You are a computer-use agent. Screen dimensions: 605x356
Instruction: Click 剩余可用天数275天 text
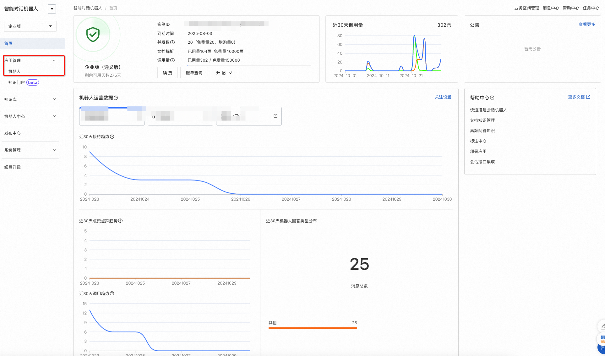pyautogui.click(x=103, y=75)
